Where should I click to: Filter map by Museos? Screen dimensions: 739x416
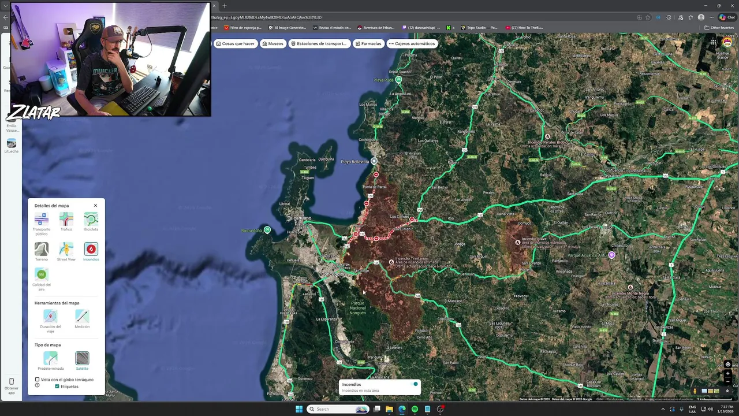(x=273, y=43)
